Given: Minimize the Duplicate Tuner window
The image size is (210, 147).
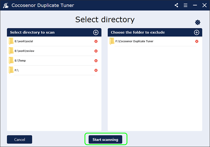Looking at the screenshot, I should tap(195, 5).
